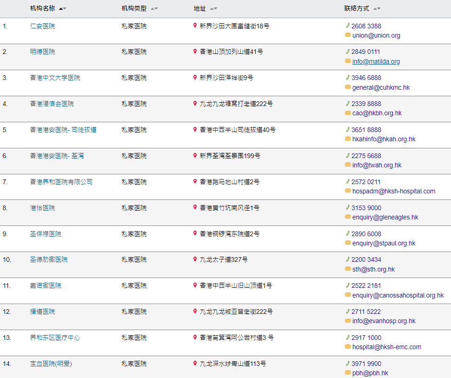Click the map pin for 新界沙田泽祥街9号
The image size is (451, 378).
coord(195,77)
